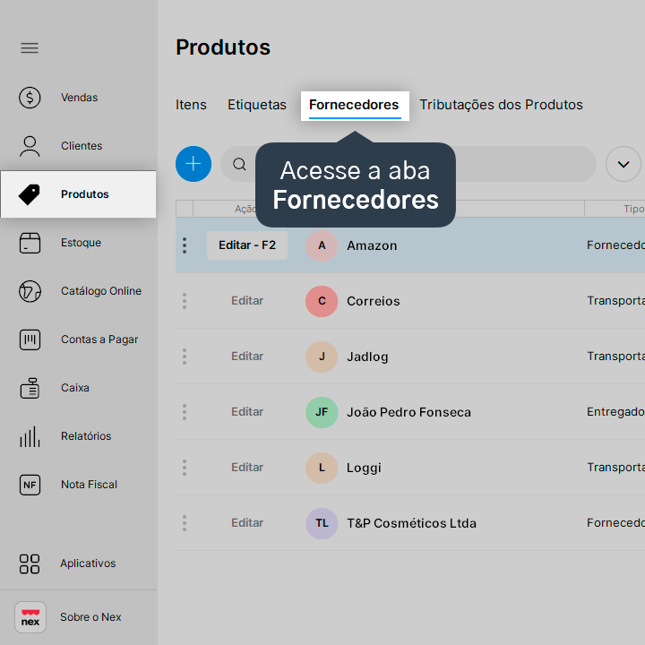The width and height of the screenshot is (645, 645).
Task: Open the hamburger menu icon
Action: pos(30,48)
